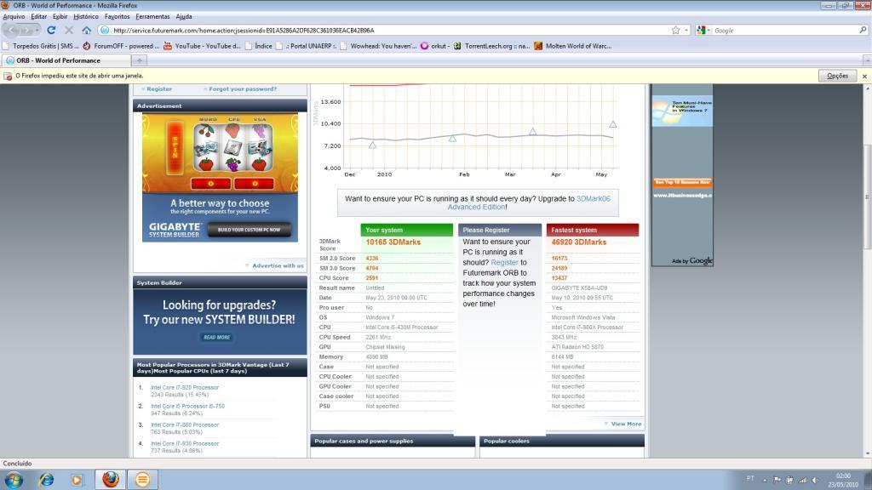Click the Windows 7 features ad banner

coord(682,111)
